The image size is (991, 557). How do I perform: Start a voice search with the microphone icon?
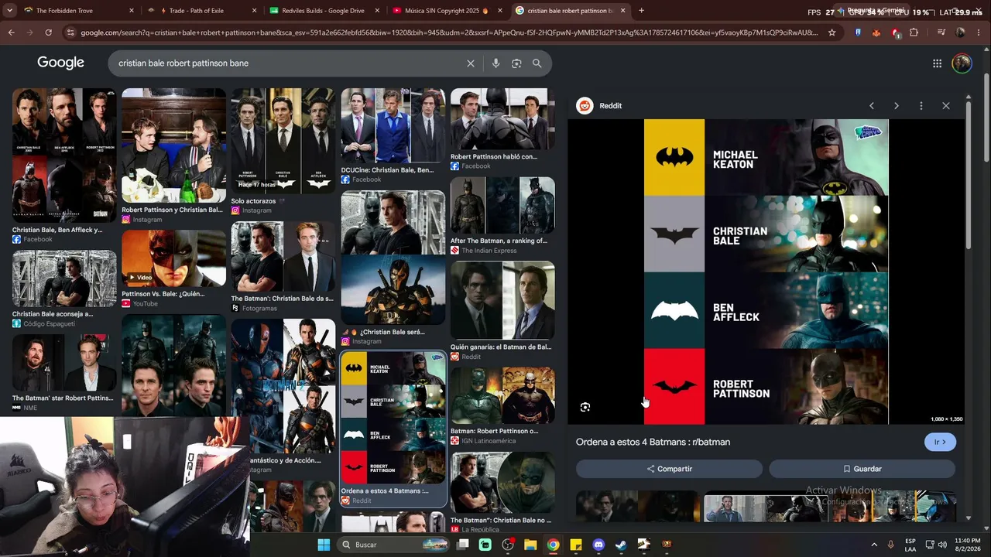tap(495, 63)
